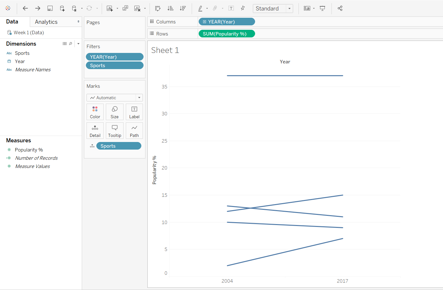443x290 pixels.
Task: Switch to the Analytics tab
Action: tap(46, 22)
